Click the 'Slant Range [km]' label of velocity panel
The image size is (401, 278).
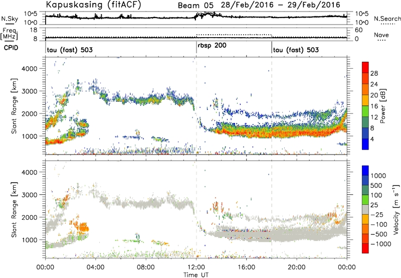(x=14, y=210)
